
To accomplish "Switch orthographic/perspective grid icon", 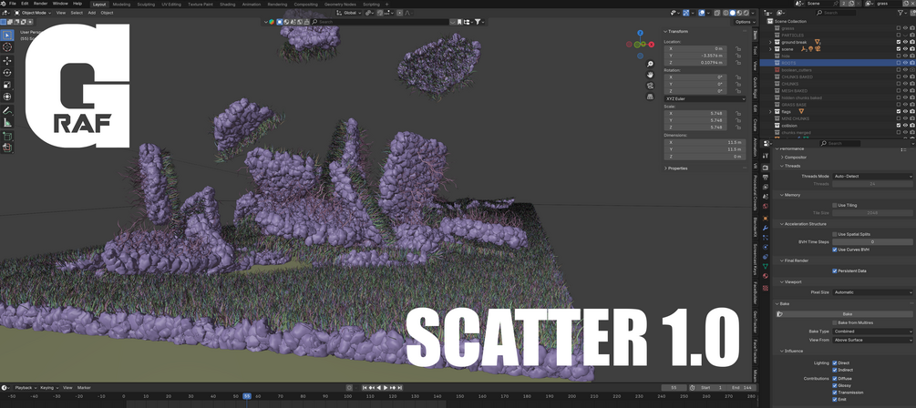I will 650,97.
